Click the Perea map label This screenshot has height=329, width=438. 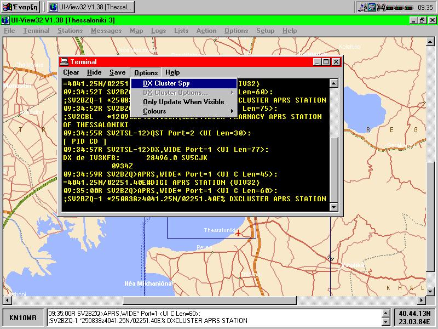click(204, 247)
